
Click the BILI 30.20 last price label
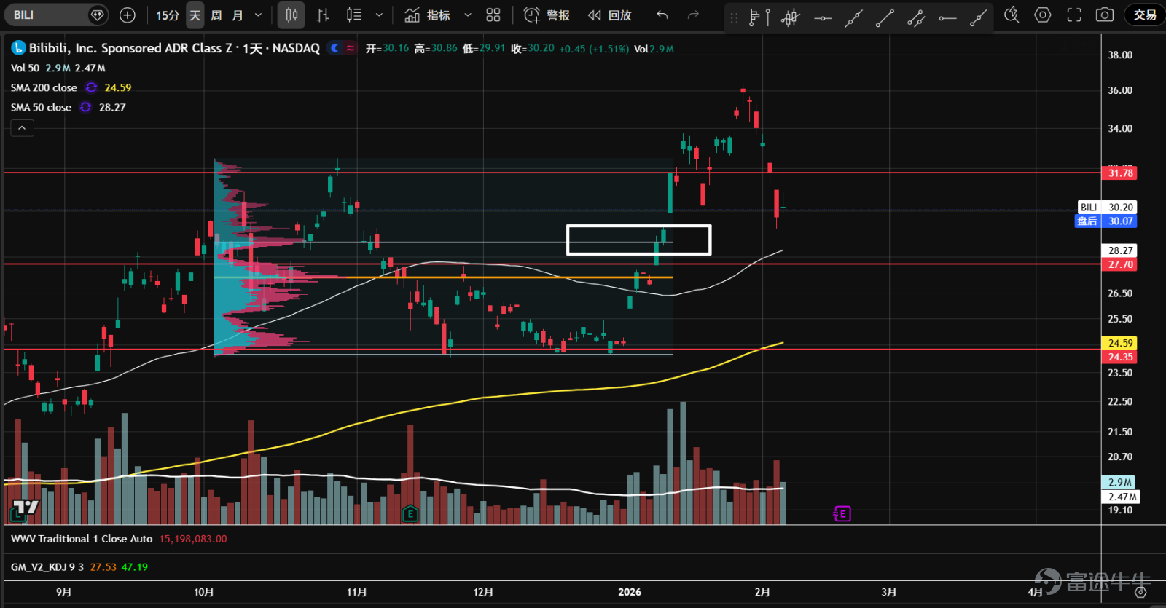coord(1106,208)
